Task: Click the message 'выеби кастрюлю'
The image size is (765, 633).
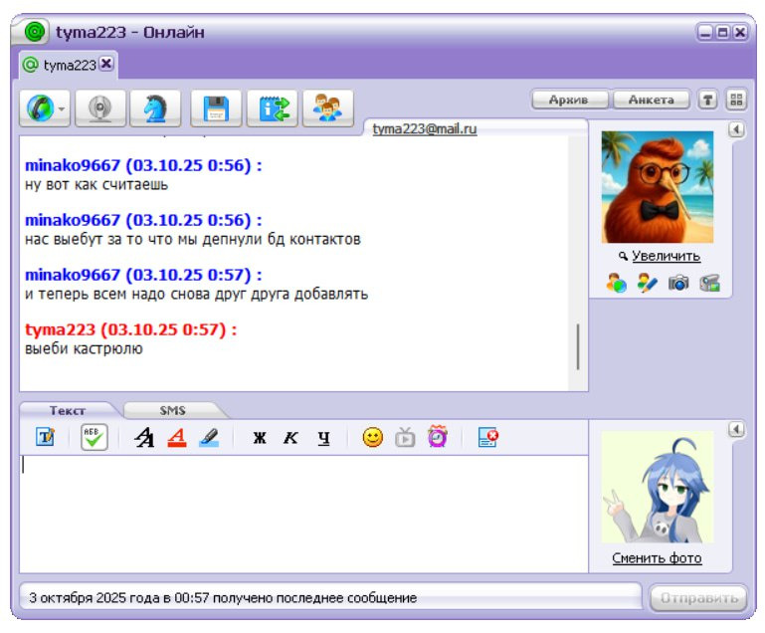Action: pyautogui.click(x=84, y=349)
